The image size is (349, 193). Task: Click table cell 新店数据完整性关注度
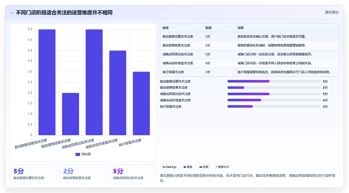tap(178, 37)
